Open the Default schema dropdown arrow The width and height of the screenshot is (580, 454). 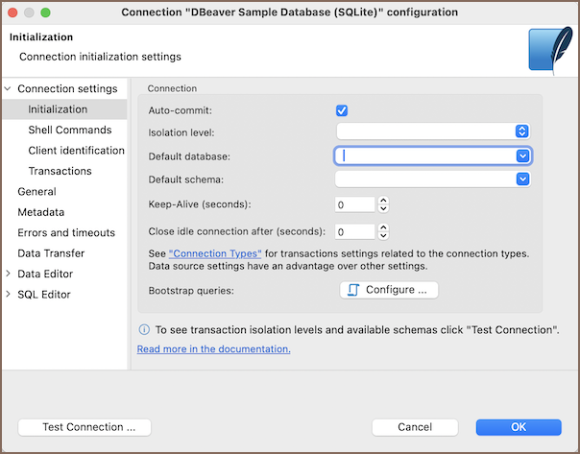[522, 179]
